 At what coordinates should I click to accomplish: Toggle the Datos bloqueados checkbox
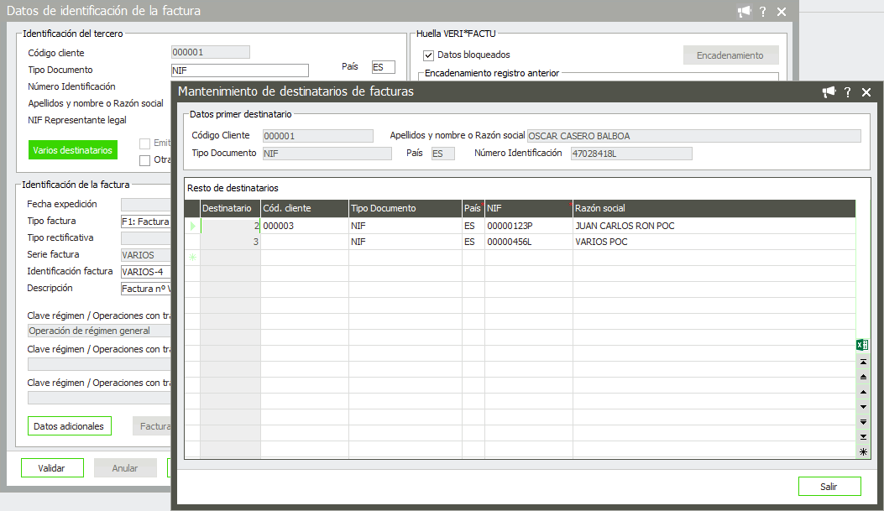428,55
